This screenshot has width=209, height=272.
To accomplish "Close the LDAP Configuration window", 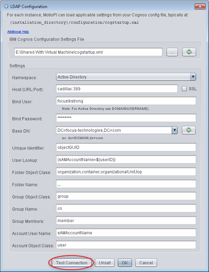I will [200, 7].
